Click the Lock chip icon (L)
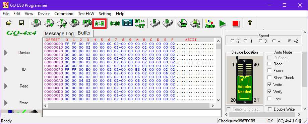This screenshot has height=124, width=308. tap(195, 23)
